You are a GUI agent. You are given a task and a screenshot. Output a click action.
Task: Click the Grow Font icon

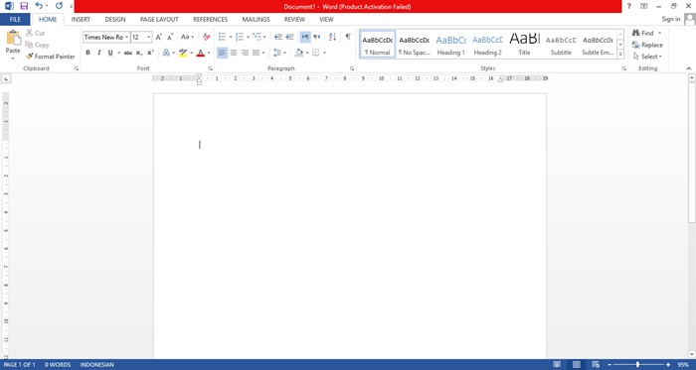point(158,37)
